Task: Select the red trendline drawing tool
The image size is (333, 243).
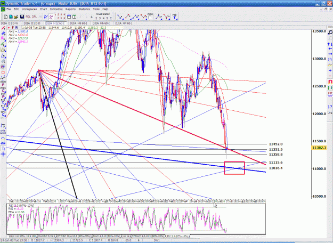Action: click(x=3, y=28)
